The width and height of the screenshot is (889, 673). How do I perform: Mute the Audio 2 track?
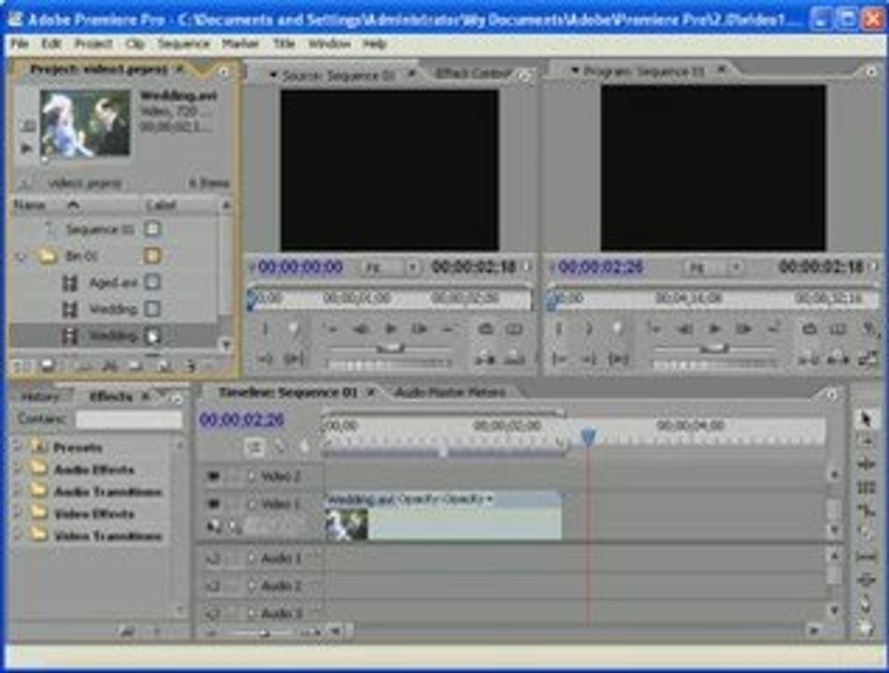[x=213, y=586]
